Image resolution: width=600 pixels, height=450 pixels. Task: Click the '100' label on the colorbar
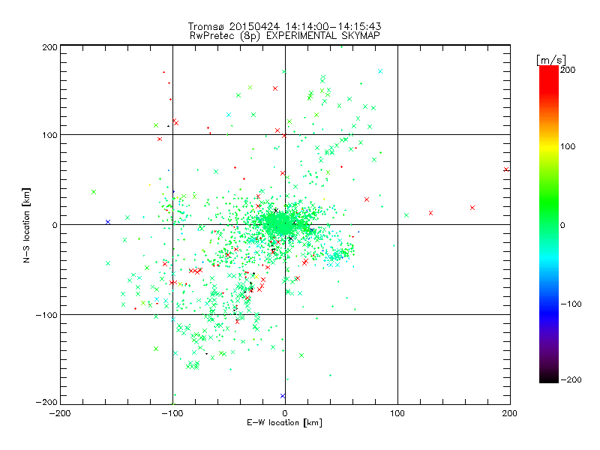pyautogui.click(x=568, y=146)
